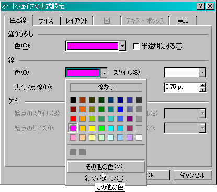Click the キャンセル button
Screen dimensions: 217x192
(192, 175)
